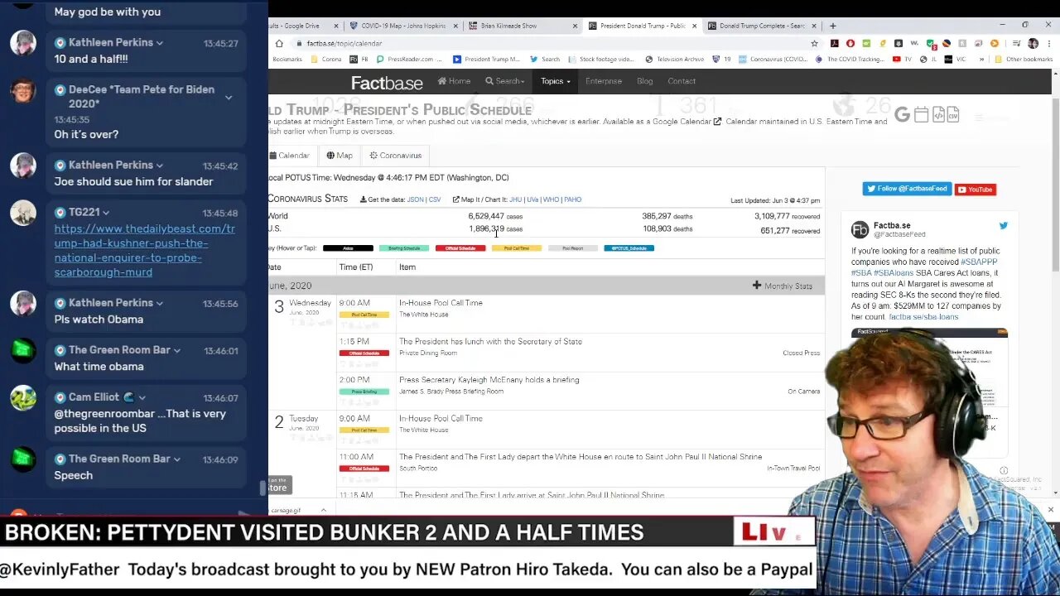Click the red Official Schedule key swatch
The image size is (1060, 596).
460,248
